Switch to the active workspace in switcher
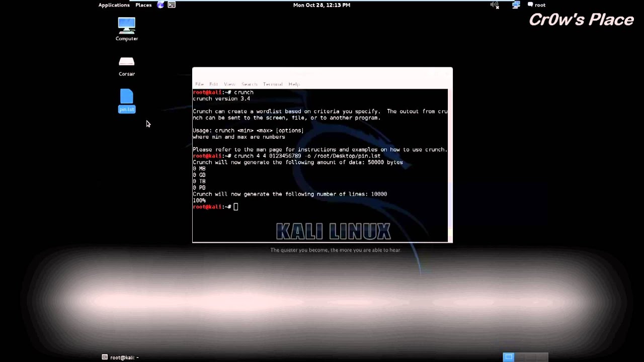 [x=509, y=357]
